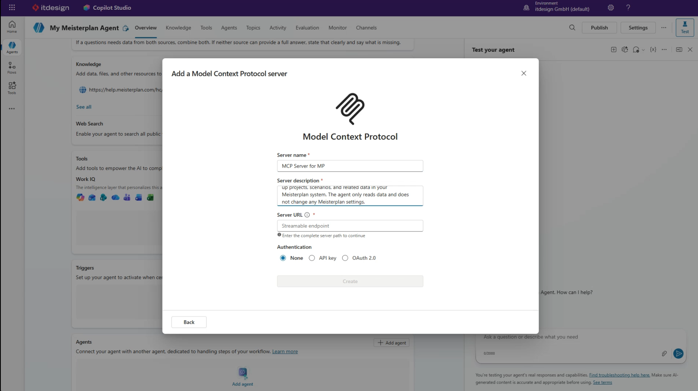This screenshot has width=698, height=391.
Task: Click the dock panel icon in test pane
Action: coord(679,50)
